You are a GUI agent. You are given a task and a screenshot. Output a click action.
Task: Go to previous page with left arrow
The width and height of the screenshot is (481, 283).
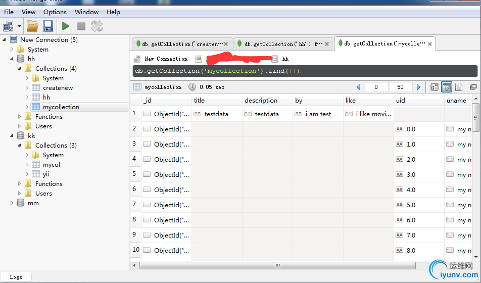pyautogui.click(x=359, y=87)
